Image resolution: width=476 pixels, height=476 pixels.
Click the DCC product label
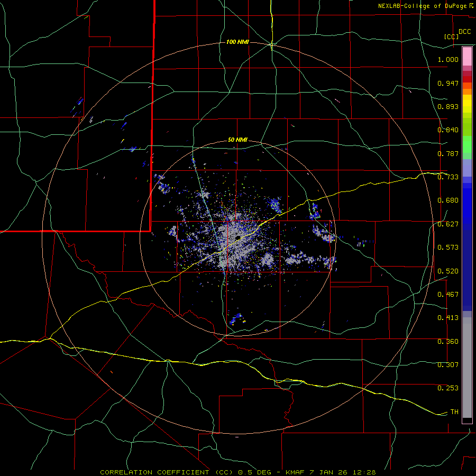[x=464, y=32]
